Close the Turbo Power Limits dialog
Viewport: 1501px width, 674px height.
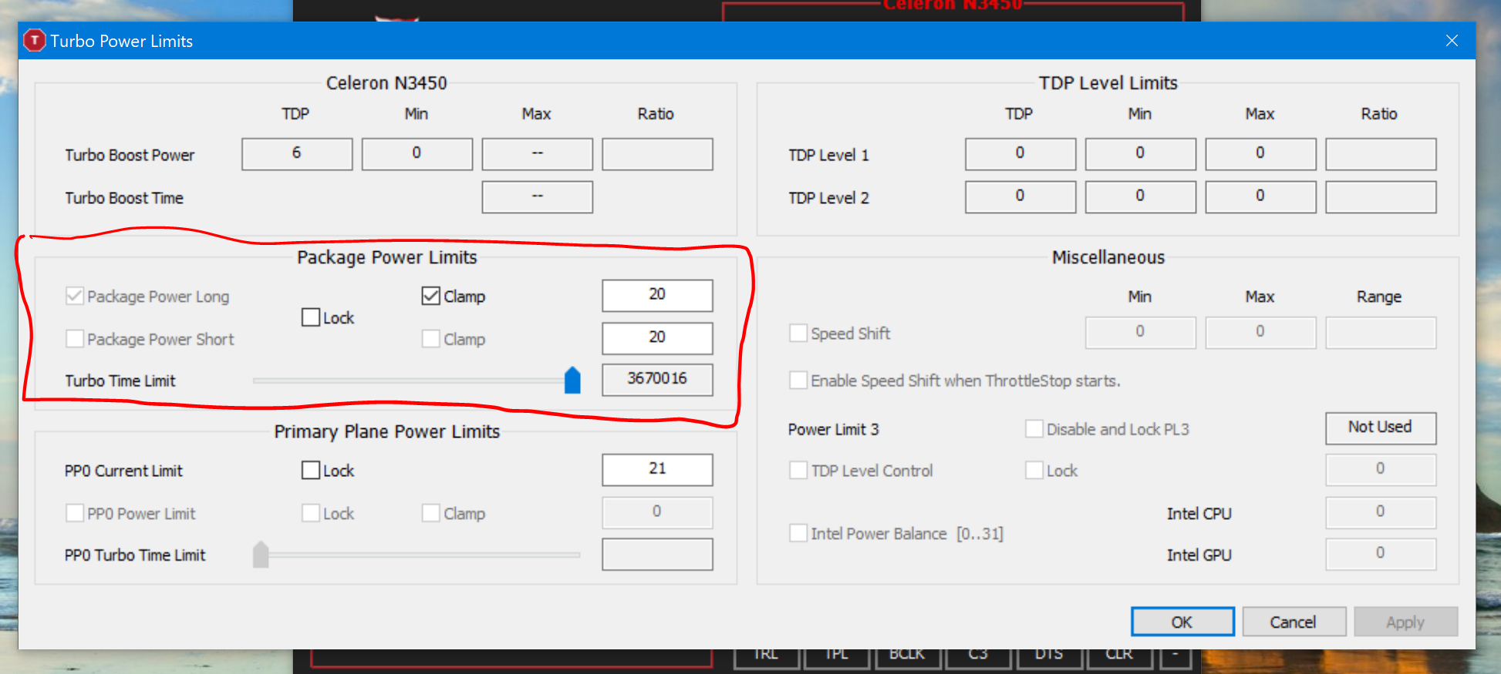pos(1452,40)
